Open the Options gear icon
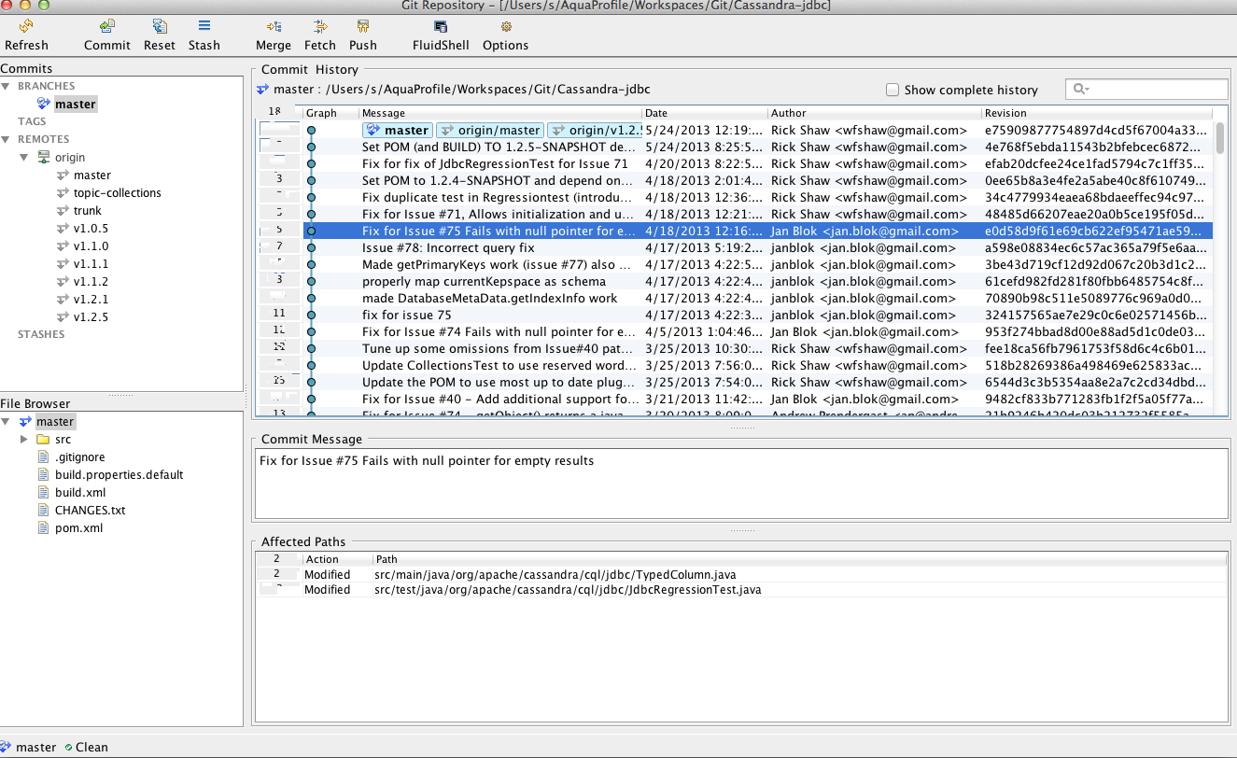This screenshot has width=1237, height=758. point(506,26)
